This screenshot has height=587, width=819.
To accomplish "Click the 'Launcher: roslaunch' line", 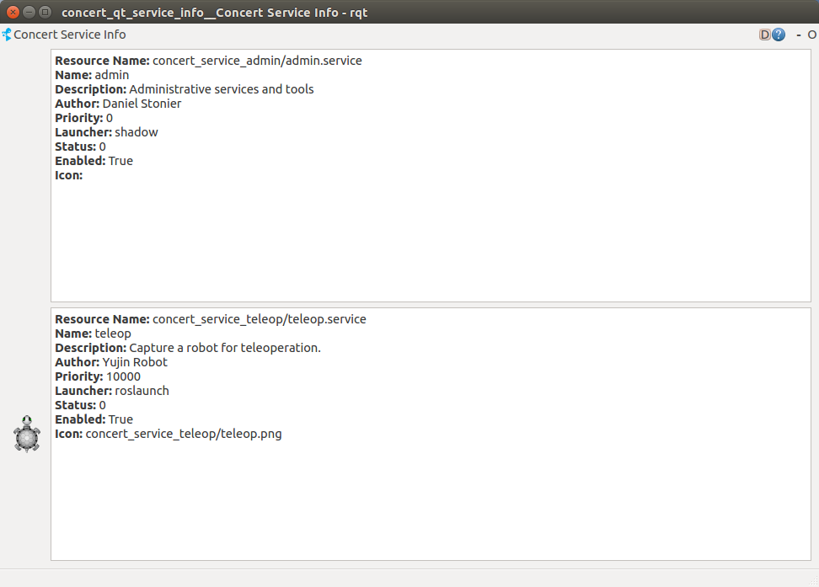I will tap(112, 391).
